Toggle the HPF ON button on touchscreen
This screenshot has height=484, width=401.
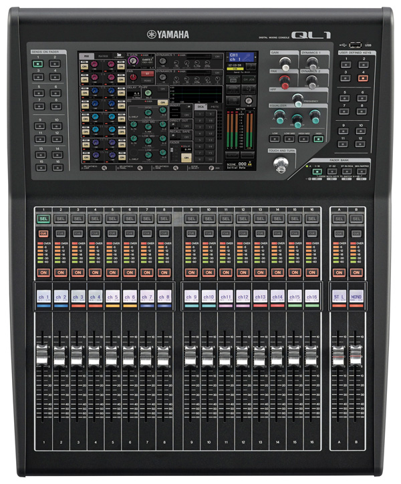(x=162, y=89)
